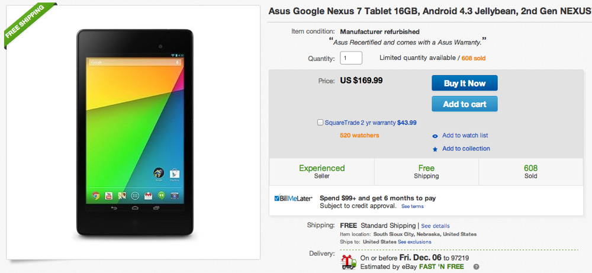Click the green Free Shipping corner ribbon
Viewport: 592px width, 273px height.
(x=27, y=24)
